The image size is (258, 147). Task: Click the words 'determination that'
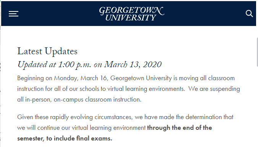pyautogui.click(x=209, y=117)
